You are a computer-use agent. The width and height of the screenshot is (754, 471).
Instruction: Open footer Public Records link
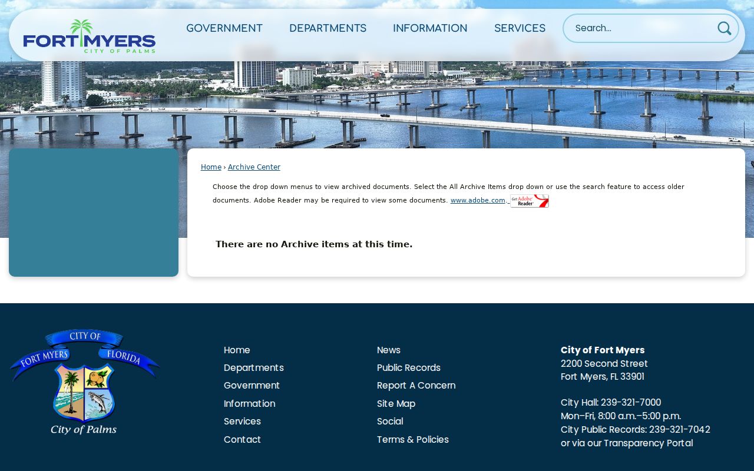tap(409, 367)
